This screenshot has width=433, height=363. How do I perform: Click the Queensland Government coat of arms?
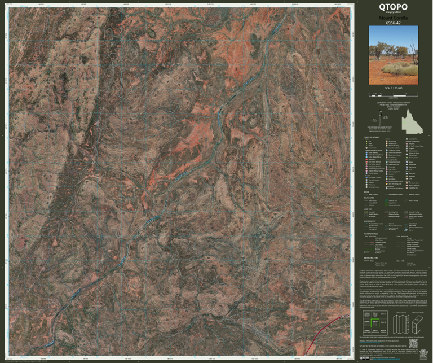423,355
